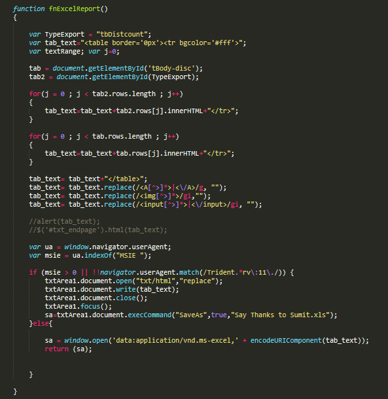Click "tab.rows[j].innerHTML"

click(x=157, y=154)
